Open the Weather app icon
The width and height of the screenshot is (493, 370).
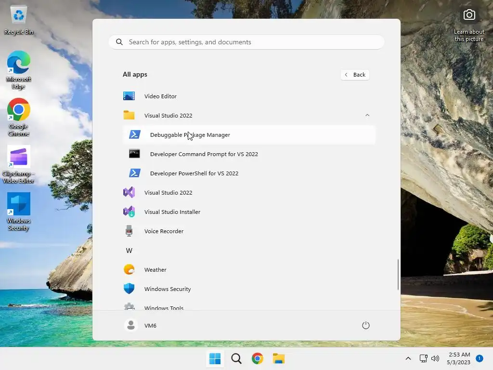(x=129, y=269)
